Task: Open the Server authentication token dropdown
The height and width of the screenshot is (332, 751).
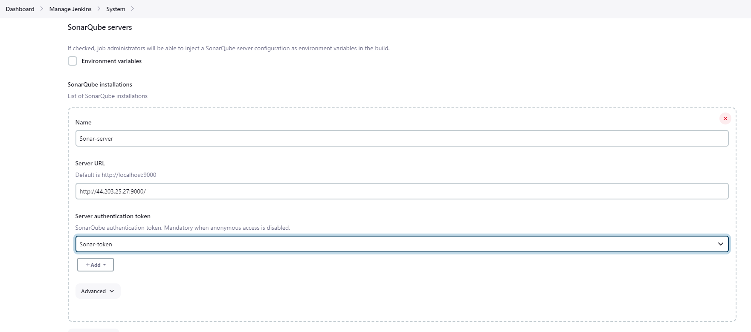Action: (x=401, y=244)
